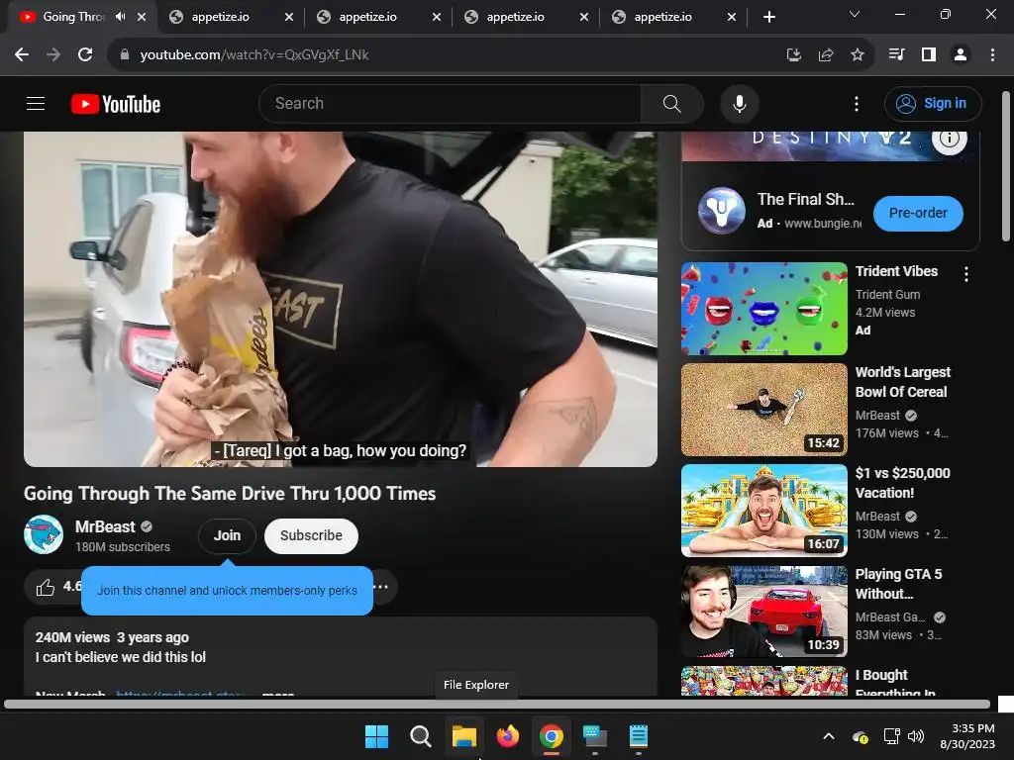Viewport: 1014px width, 760px height.
Task: Open World's Largest Bowl Of Cereal thumbnail
Action: pyautogui.click(x=763, y=410)
